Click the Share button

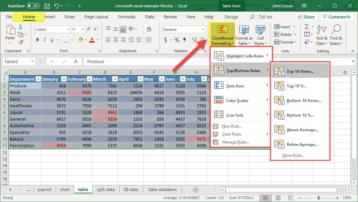[305, 17]
